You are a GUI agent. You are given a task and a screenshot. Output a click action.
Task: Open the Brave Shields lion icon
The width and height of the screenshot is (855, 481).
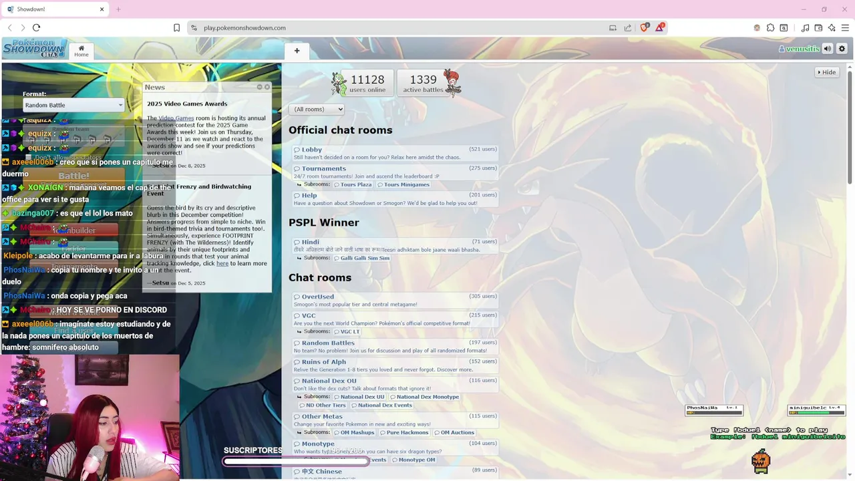[645, 27]
